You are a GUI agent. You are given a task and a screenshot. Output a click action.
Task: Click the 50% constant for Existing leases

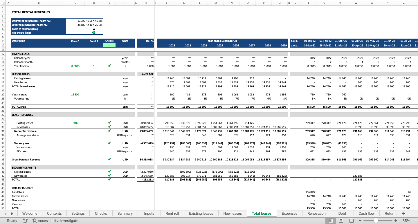click(75, 123)
